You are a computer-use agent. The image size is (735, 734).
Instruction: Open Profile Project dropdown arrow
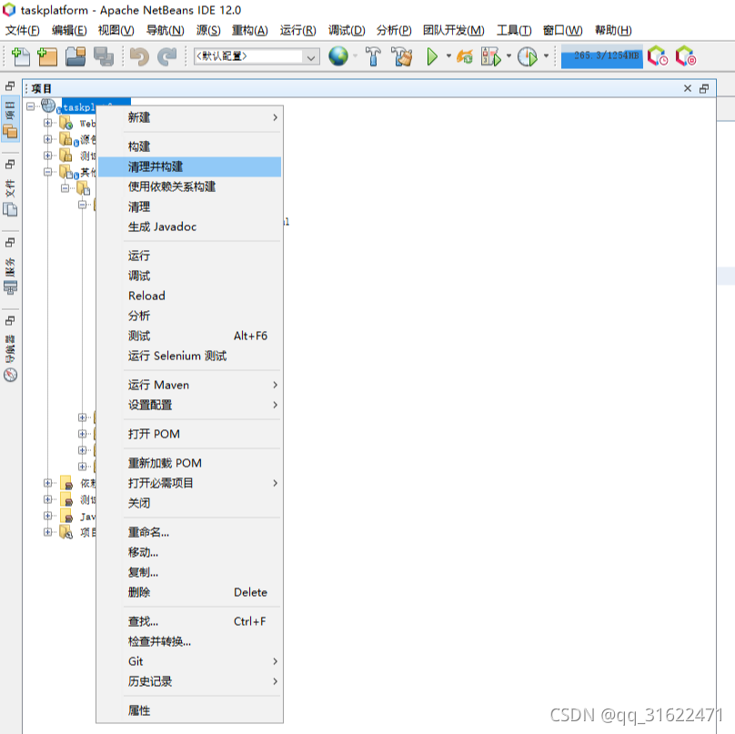(x=546, y=56)
